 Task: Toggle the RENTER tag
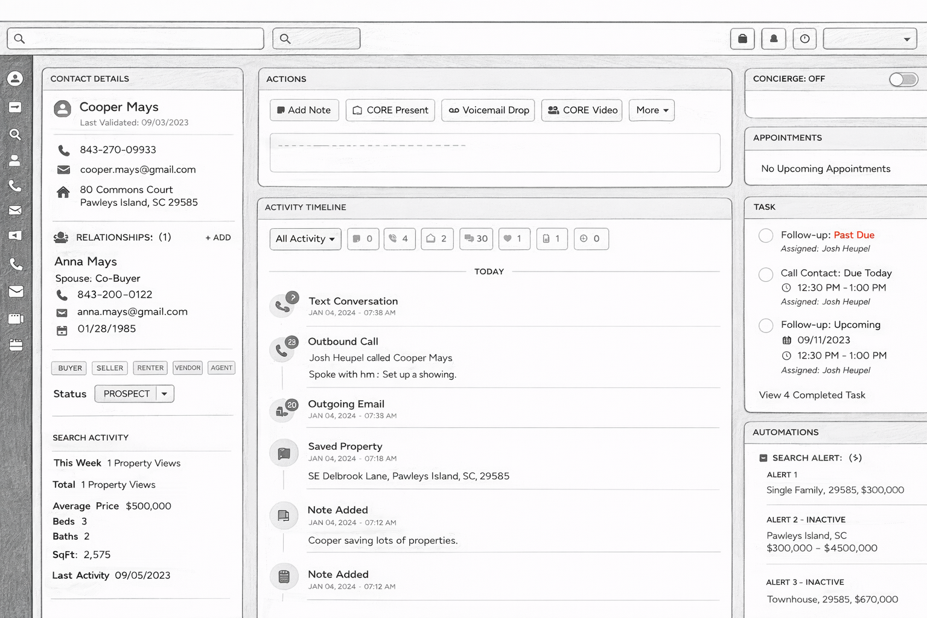[x=150, y=368]
